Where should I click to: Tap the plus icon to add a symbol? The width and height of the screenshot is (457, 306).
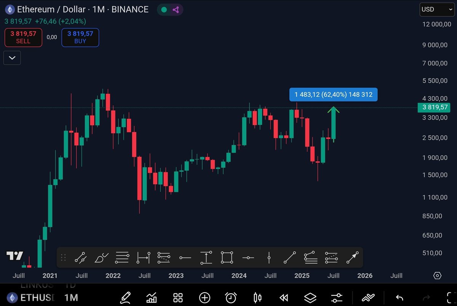[205, 297]
